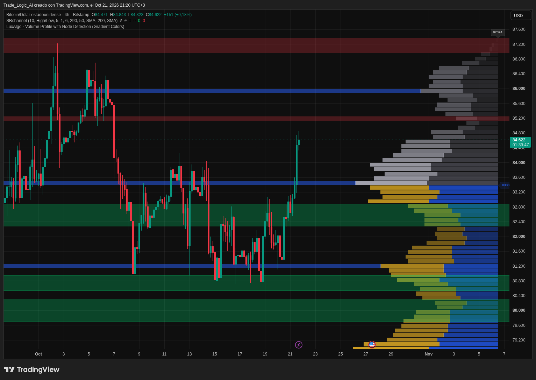Click the SRchannel indicator legend
Screen dimensions: 536x380
[62, 21]
